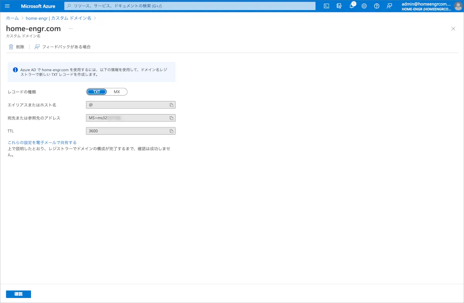
Task: Select TXT record type
Action: point(97,92)
